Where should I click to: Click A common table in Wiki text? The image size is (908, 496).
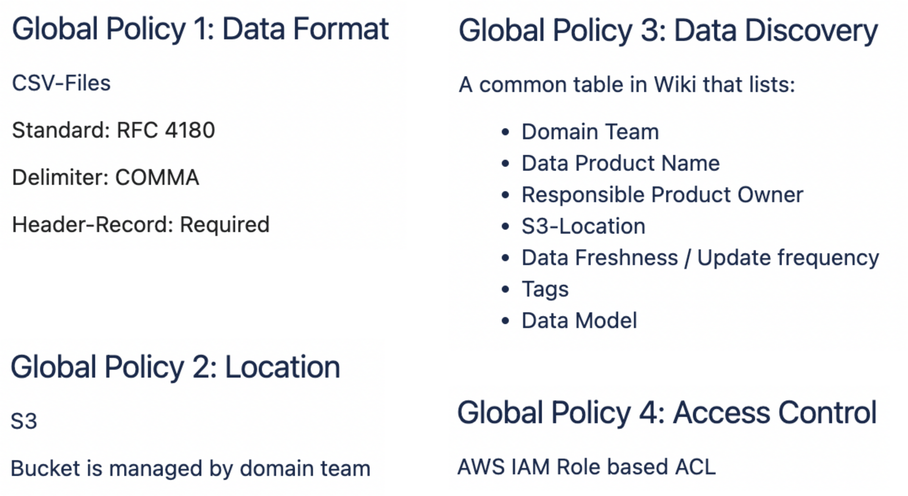(x=627, y=85)
